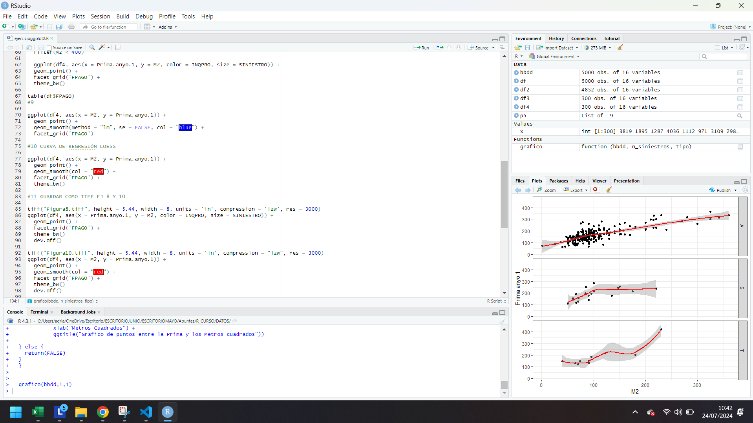This screenshot has height=423, width=753.
Task: Clear all plots with the broom icon
Action: pyautogui.click(x=609, y=190)
